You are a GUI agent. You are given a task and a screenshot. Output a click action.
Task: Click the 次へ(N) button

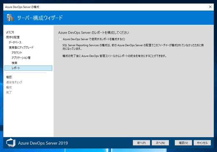pos(160,143)
